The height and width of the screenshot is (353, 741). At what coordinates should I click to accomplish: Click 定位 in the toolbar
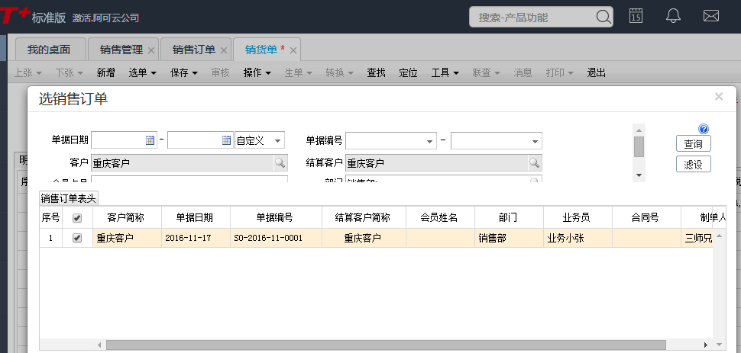click(408, 72)
